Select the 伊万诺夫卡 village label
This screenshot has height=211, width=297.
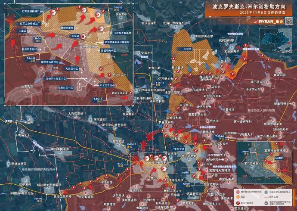pyautogui.click(x=166, y=78)
